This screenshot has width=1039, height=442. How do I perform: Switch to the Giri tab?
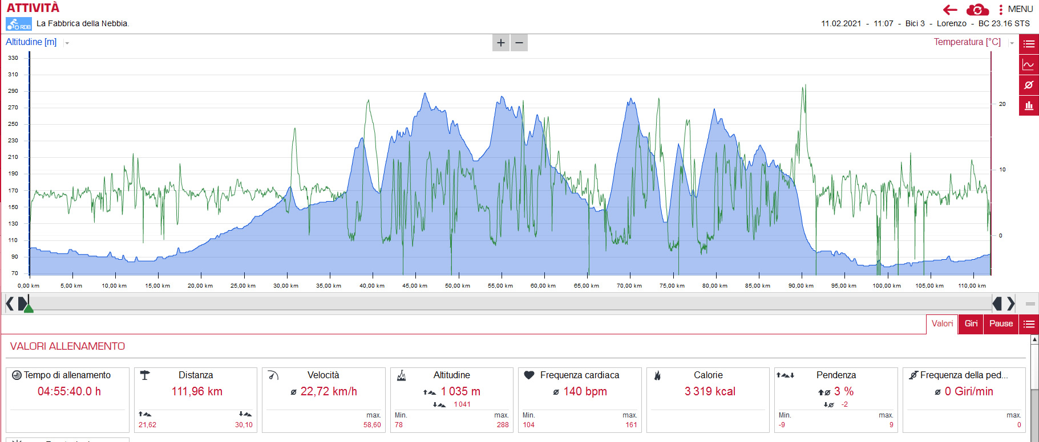(x=971, y=324)
